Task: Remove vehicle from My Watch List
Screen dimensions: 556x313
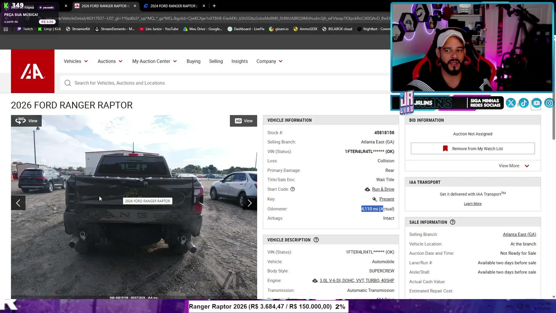Action: (x=473, y=149)
